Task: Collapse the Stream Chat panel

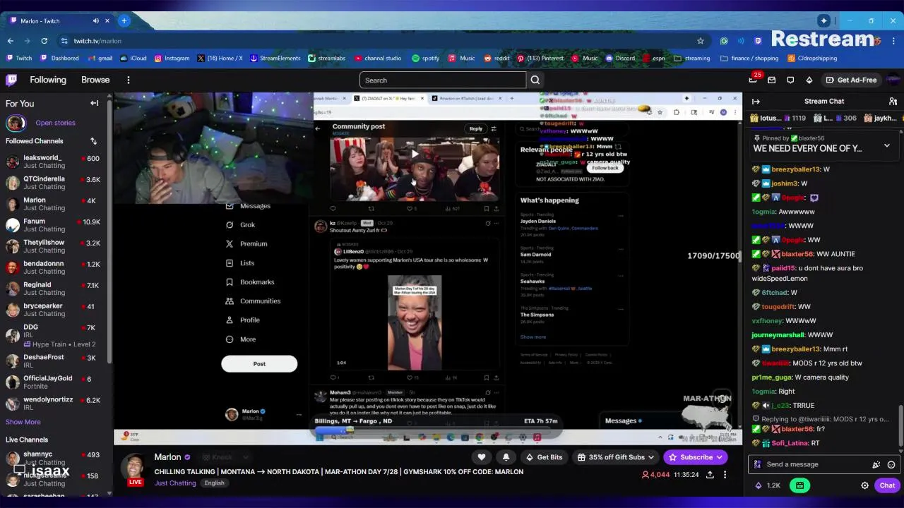Action: pos(756,101)
